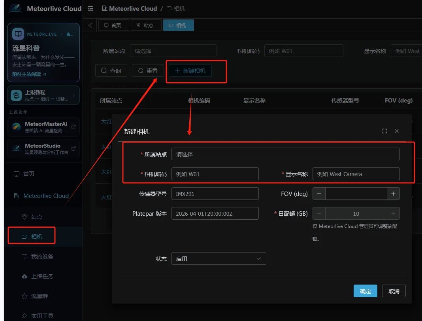Switch to the 站点 tab
Image resolution: width=422 pixels, height=321 pixels.
pyautogui.click(x=146, y=25)
